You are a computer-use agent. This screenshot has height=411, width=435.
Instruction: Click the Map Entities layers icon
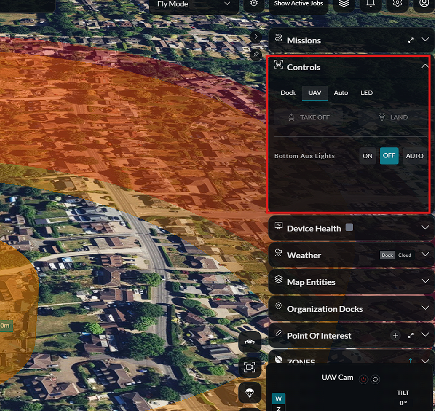click(279, 280)
